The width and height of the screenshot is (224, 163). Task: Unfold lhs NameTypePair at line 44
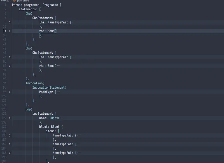pyautogui.click(x=10, y=57)
